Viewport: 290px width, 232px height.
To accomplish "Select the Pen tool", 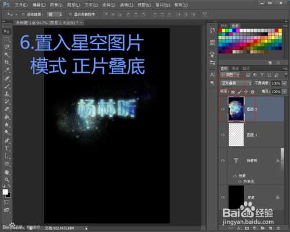I will coord(7,141).
